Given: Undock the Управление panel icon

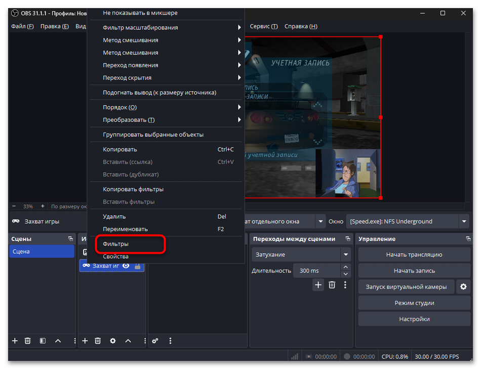Looking at the screenshot, I should (x=468, y=239).
